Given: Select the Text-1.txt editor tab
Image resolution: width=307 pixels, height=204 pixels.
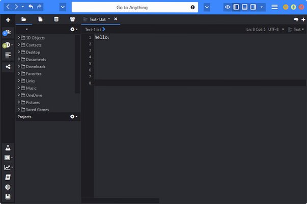Looking at the screenshot, I should (97, 19).
